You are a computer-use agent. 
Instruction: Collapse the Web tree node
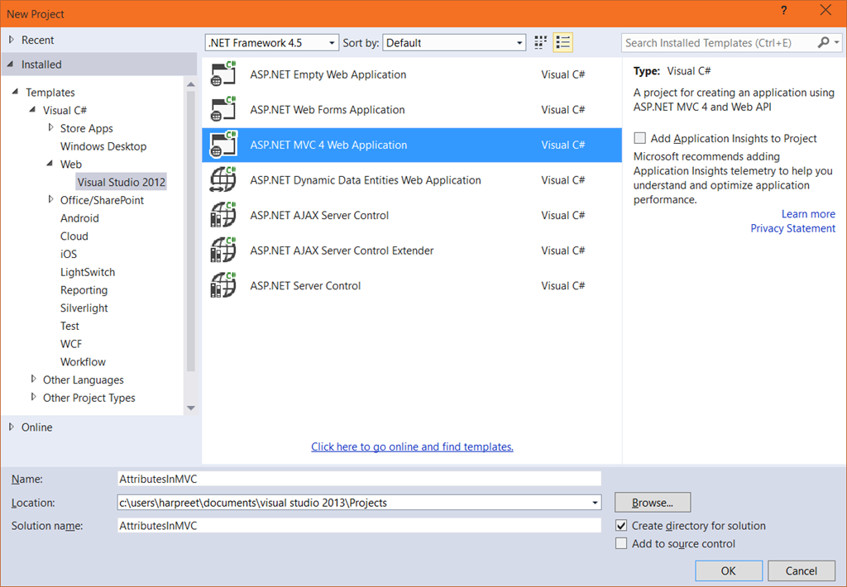pyautogui.click(x=50, y=163)
